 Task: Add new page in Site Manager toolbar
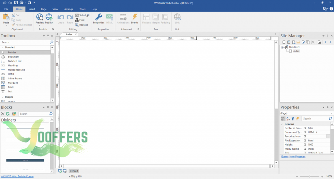tap(284, 42)
